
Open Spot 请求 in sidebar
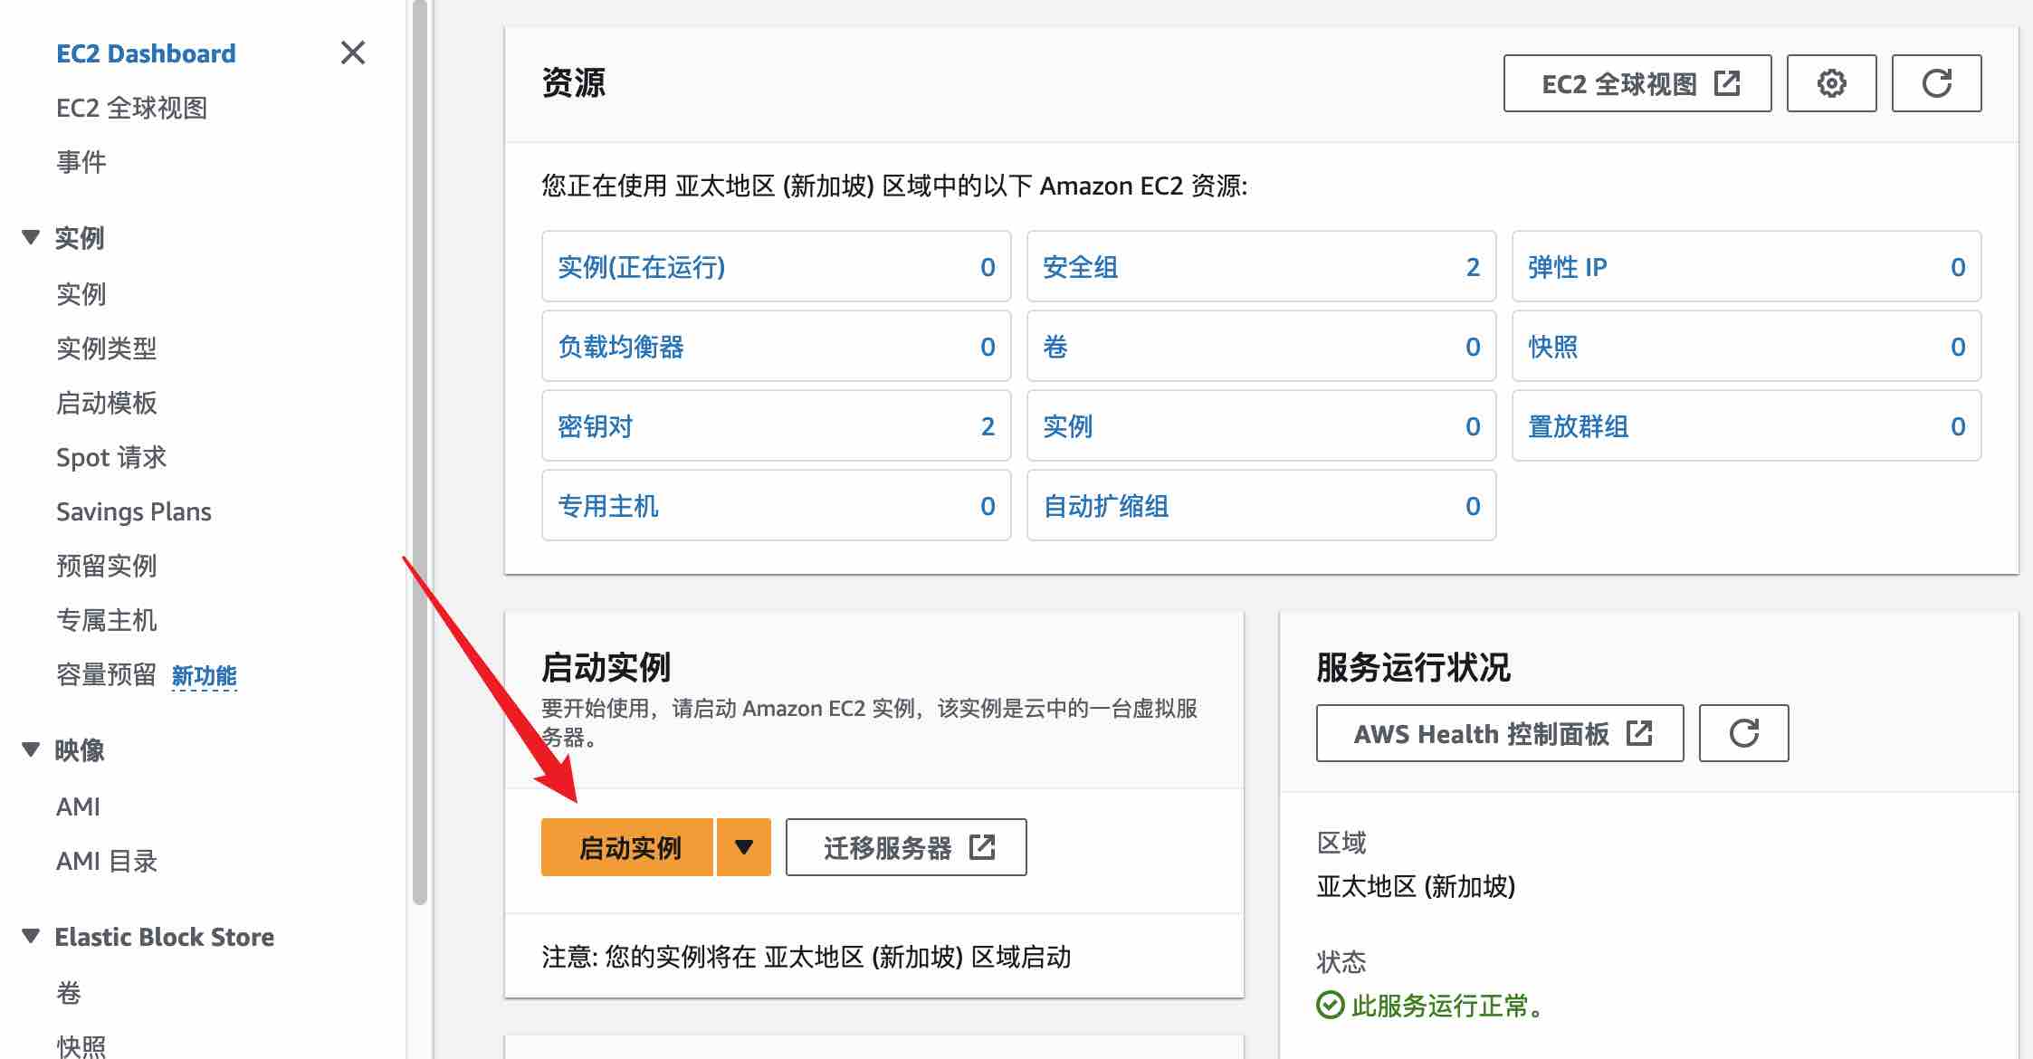coord(111,457)
